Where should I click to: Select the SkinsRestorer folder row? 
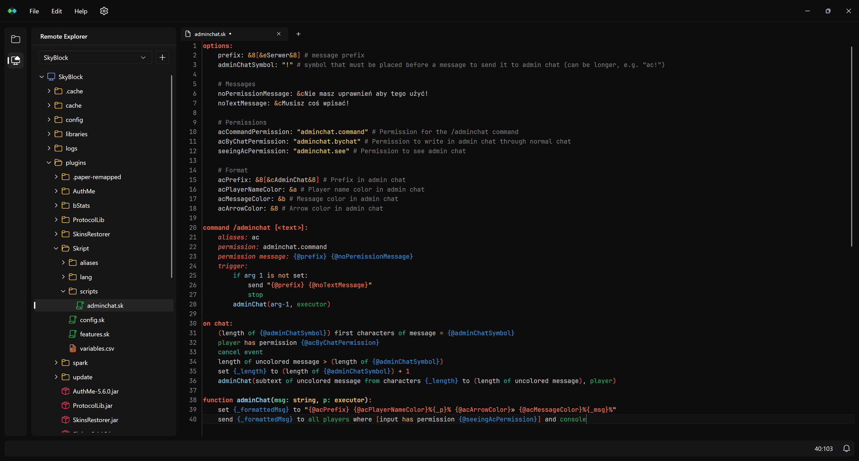[x=104, y=234]
